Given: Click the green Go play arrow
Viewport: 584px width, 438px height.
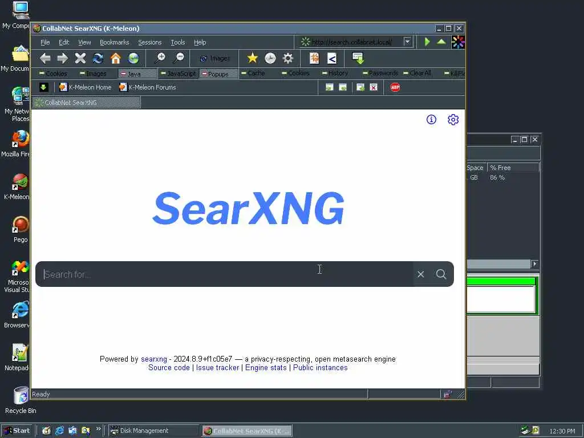Looking at the screenshot, I should 427,42.
